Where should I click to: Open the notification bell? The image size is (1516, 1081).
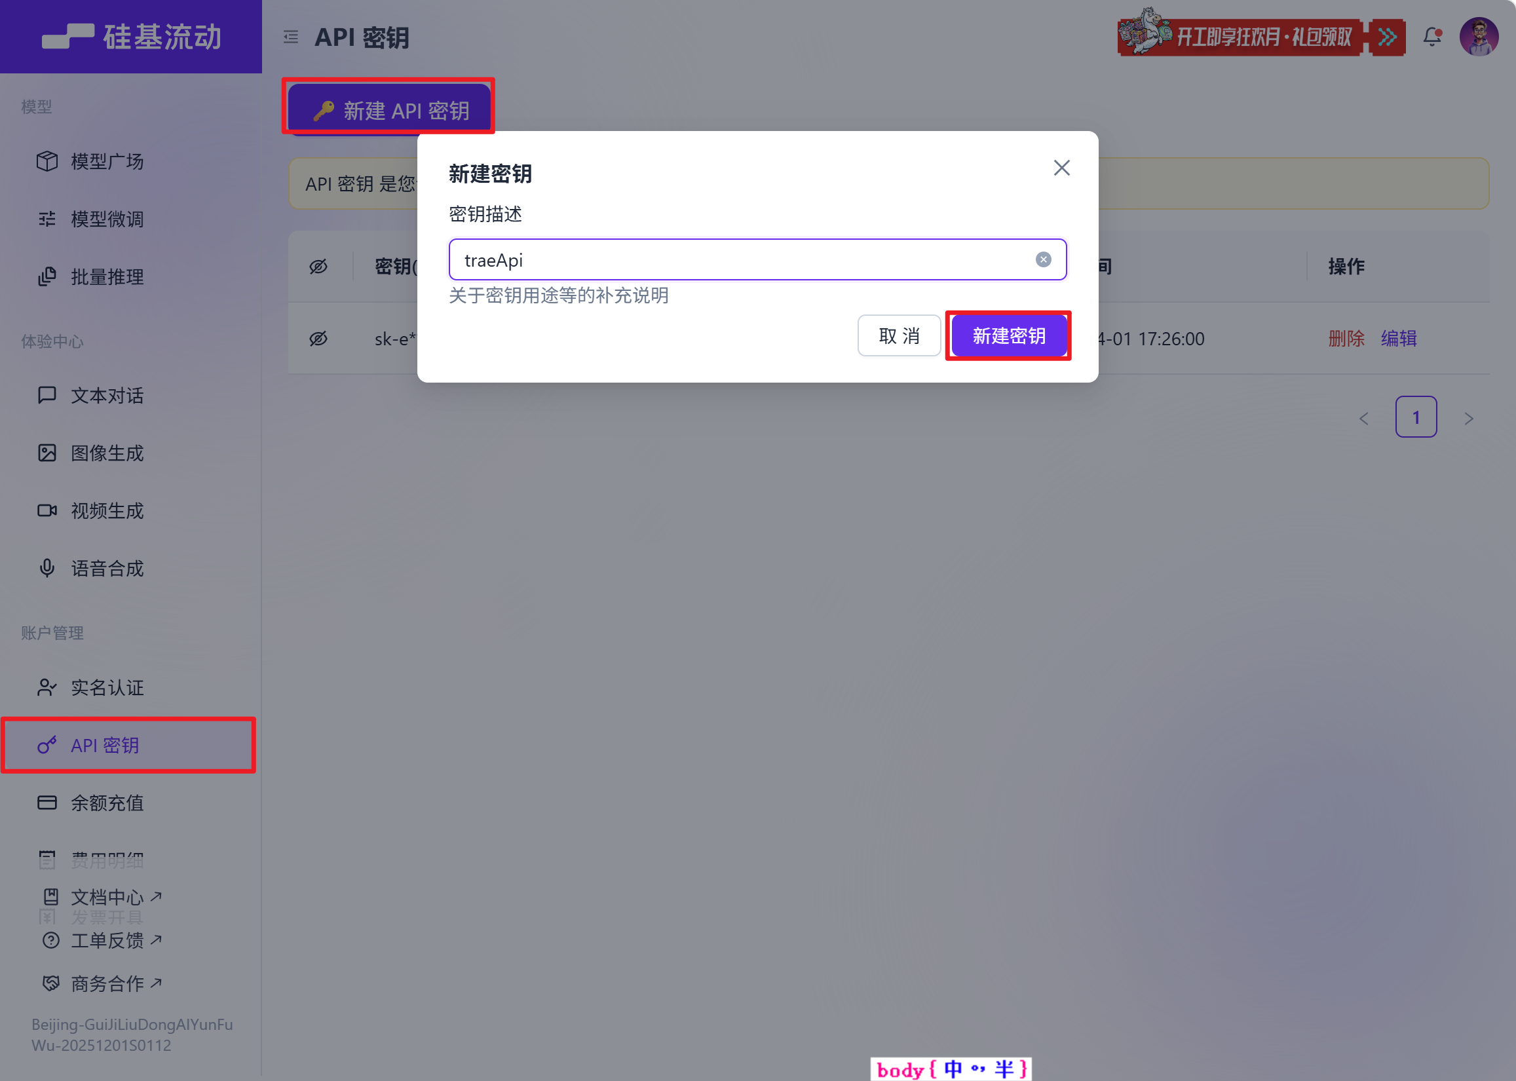pyautogui.click(x=1432, y=37)
